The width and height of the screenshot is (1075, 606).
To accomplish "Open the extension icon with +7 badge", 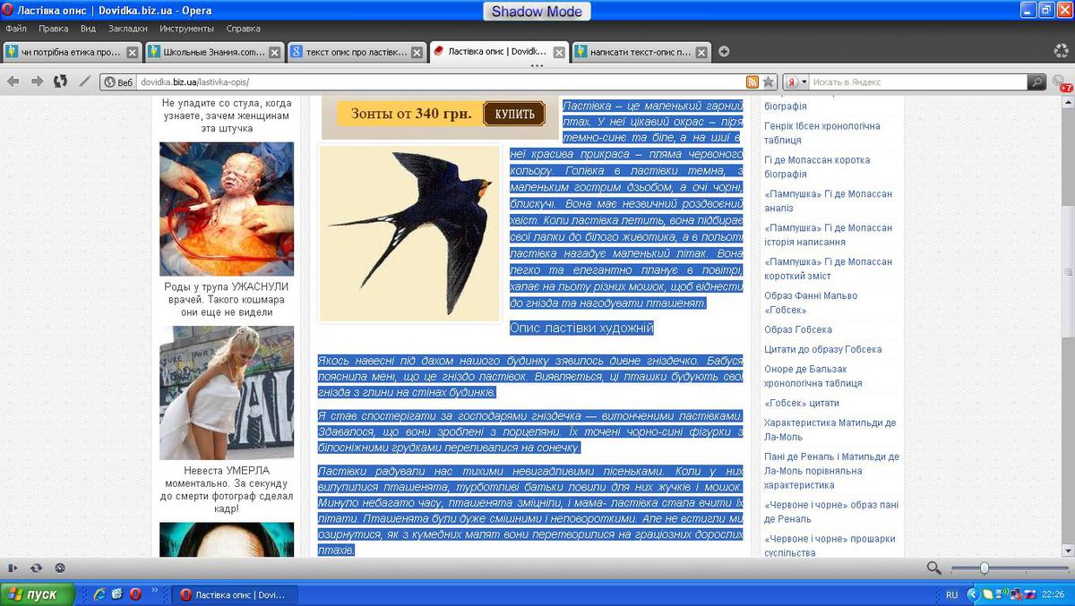I will tap(1063, 82).
